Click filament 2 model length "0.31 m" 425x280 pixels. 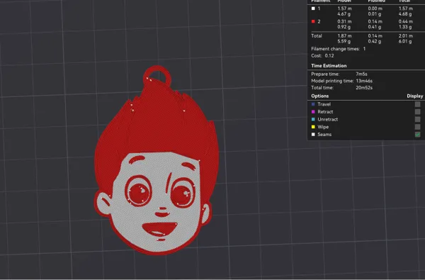(x=344, y=21)
